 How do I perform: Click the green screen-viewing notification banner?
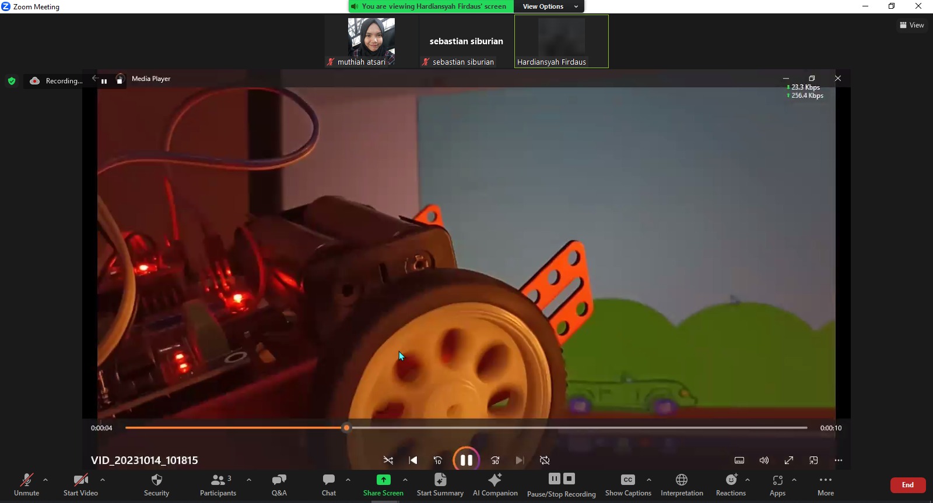(431, 6)
